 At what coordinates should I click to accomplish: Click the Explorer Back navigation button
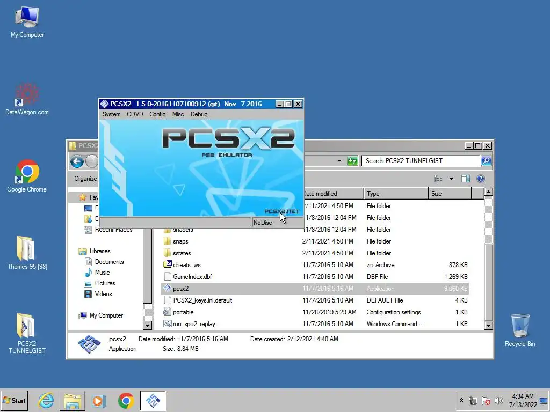tap(77, 161)
